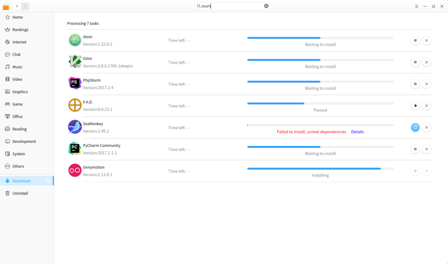Click the Atom application icon
448x264 pixels.
click(74, 40)
